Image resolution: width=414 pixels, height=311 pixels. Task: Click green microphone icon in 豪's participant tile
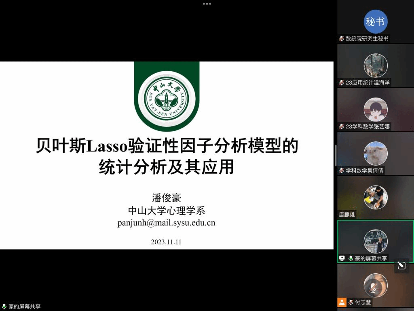point(351,258)
